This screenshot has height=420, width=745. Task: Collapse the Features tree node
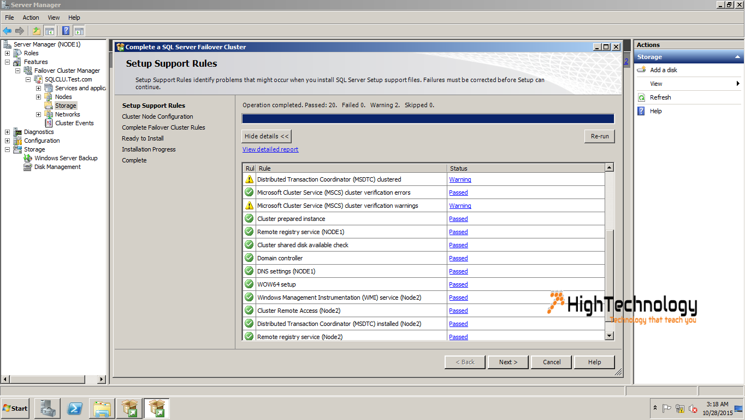[7, 62]
